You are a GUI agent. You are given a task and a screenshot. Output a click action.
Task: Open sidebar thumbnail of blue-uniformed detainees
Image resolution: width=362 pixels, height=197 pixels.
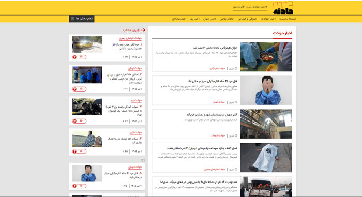87,75
